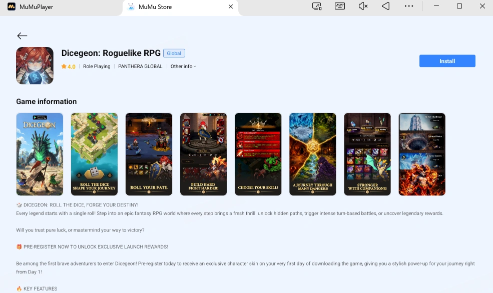Open the DICEGEON title artwork screenshot
The image size is (493, 293).
click(x=40, y=154)
